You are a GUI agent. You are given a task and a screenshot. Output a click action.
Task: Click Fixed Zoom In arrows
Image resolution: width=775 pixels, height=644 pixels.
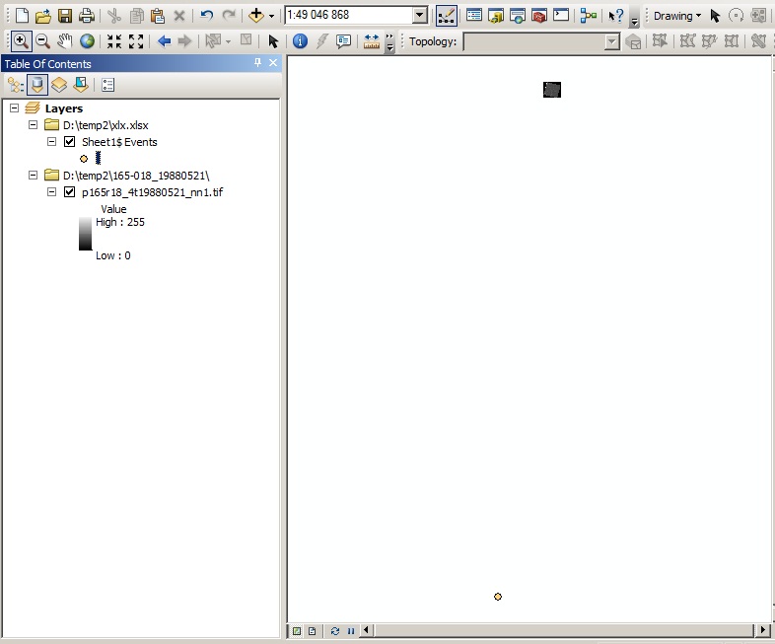pyautogui.click(x=114, y=41)
